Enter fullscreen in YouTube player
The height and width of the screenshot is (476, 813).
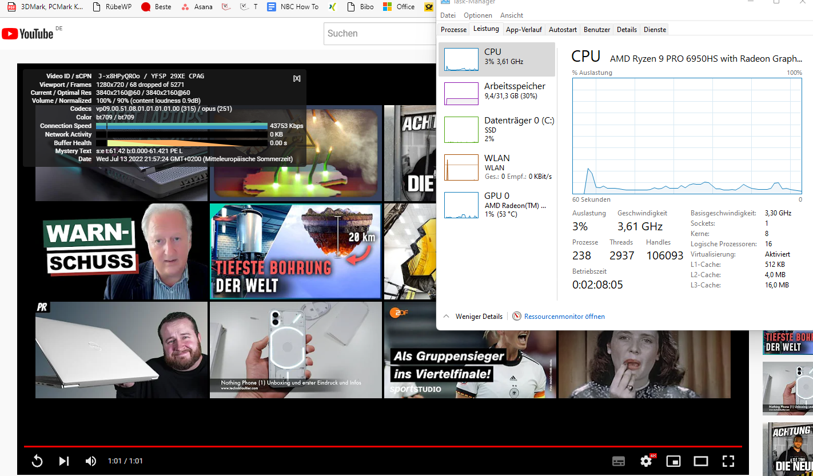click(x=728, y=461)
